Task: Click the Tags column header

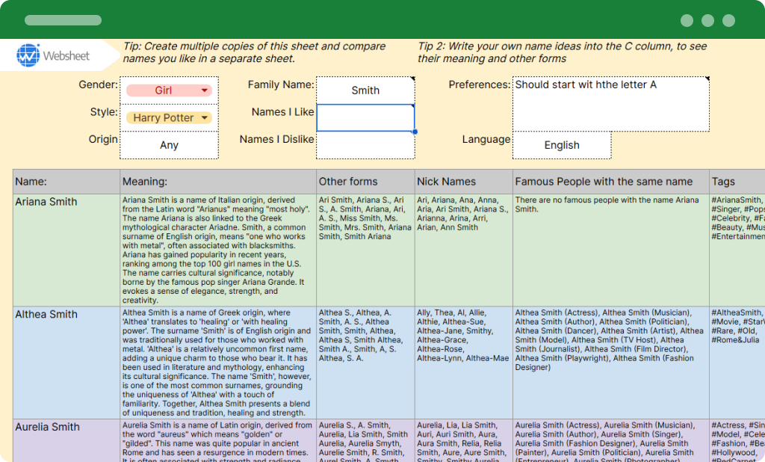Action: tap(736, 181)
